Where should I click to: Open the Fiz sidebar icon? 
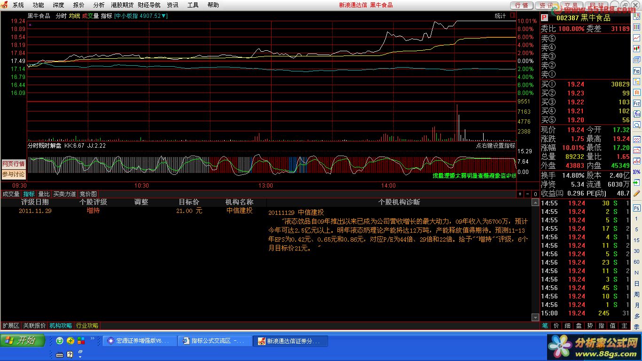click(636, 103)
